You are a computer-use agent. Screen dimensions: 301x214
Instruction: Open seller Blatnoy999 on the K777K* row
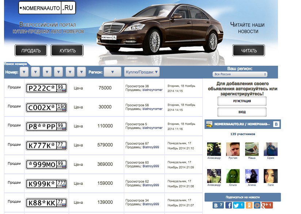click(x=151, y=147)
